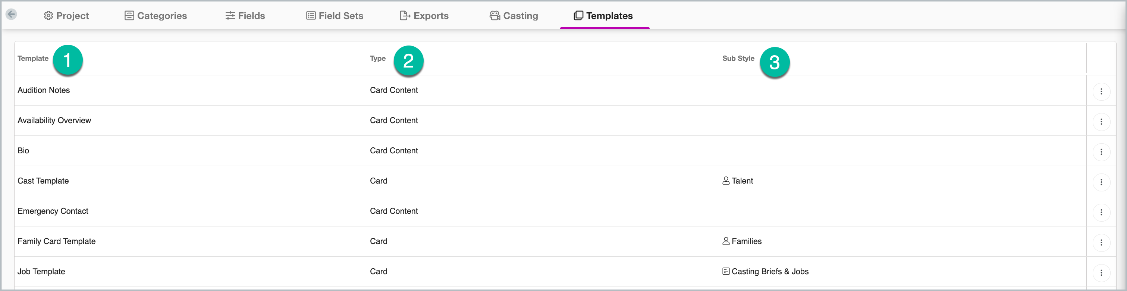The image size is (1127, 291).
Task: Open three-dot menu for Job Template
Action: click(1101, 273)
